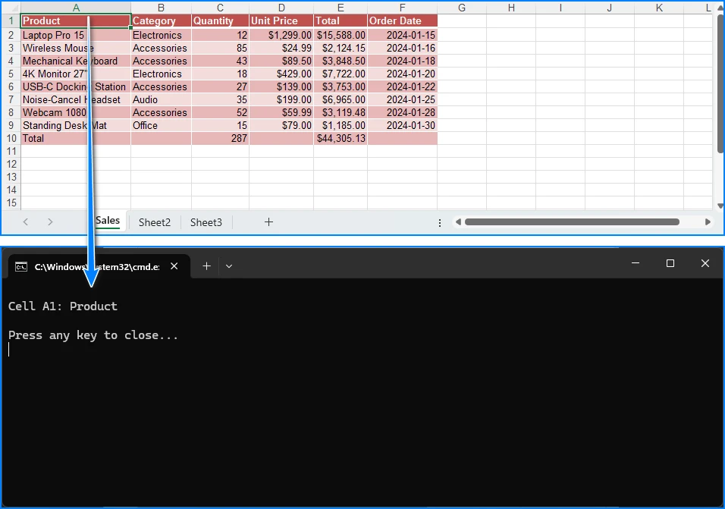Viewport: 725px width, 509px height.
Task: Maximize the terminal window
Action: pyautogui.click(x=670, y=263)
